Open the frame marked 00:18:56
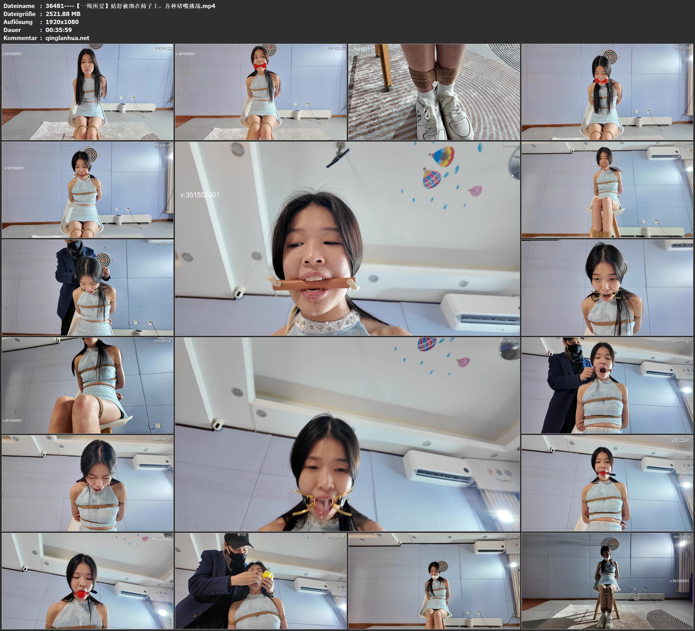The width and height of the screenshot is (695, 631). click(x=88, y=385)
